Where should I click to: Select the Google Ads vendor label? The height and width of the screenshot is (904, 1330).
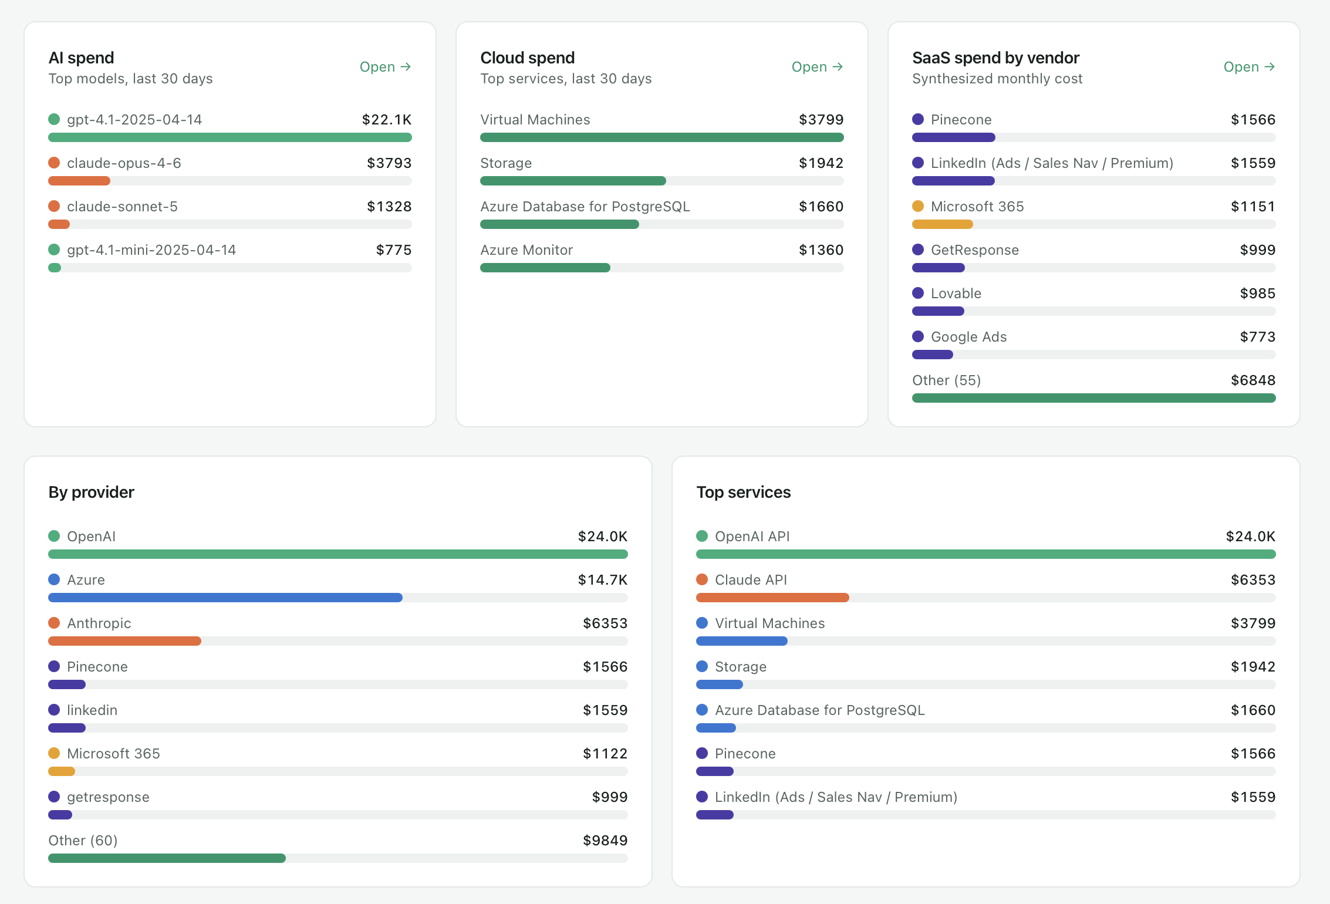coord(968,337)
